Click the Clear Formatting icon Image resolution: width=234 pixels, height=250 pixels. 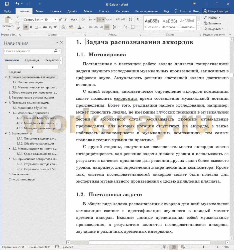(x=83, y=19)
